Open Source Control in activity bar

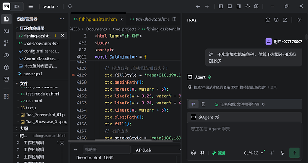7,43
